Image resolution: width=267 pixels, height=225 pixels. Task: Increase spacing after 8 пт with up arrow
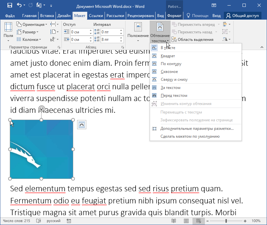pyautogui.click(x=121, y=38)
